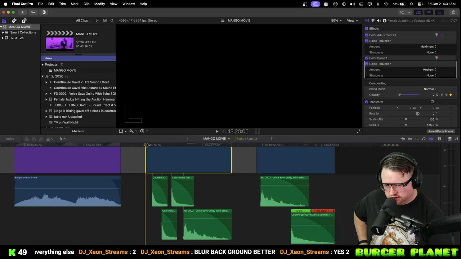Image resolution: width=461 pixels, height=259 pixels.
Task: Open the Color inspector triangle icon
Action: click(373, 21)
